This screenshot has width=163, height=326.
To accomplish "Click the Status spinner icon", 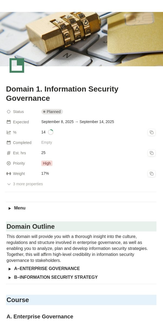I will (9, 112).
